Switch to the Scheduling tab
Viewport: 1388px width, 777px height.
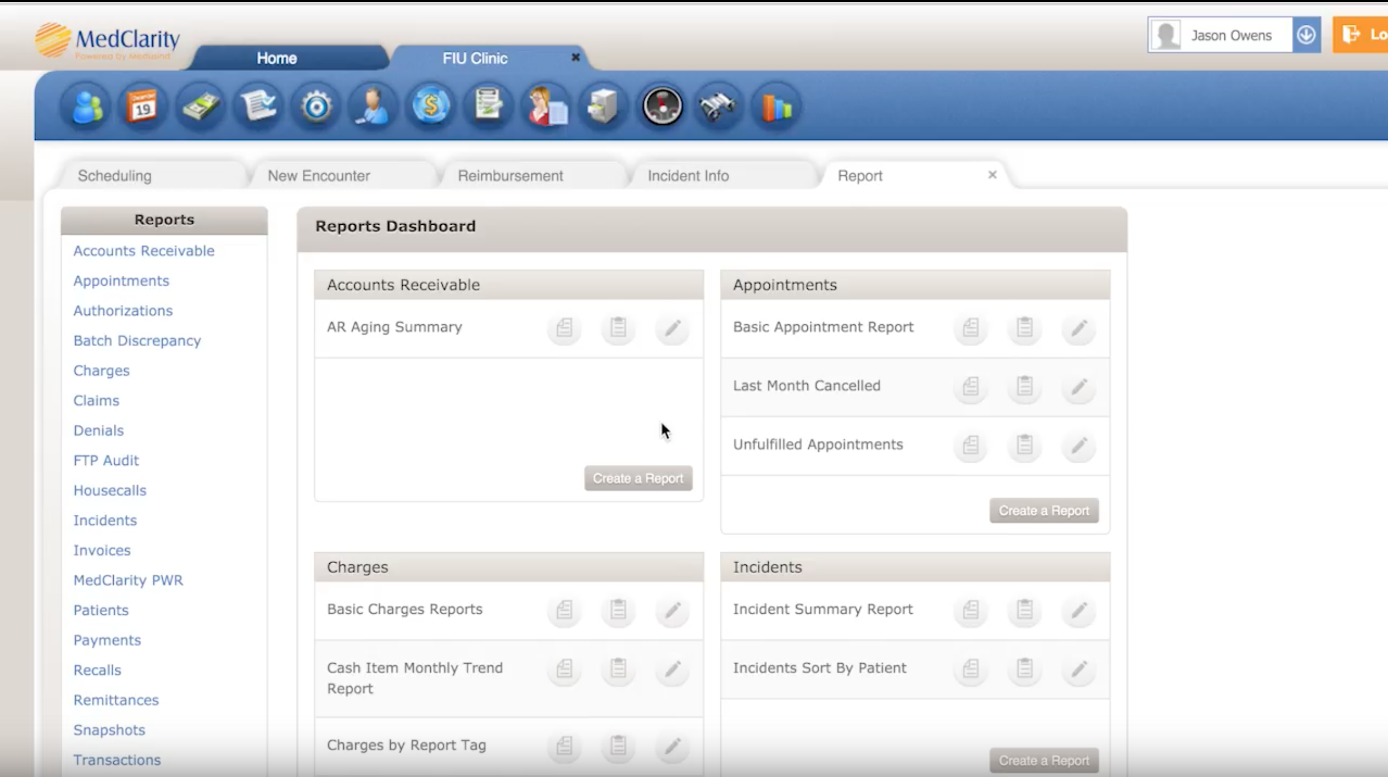[x=115, y=176]
